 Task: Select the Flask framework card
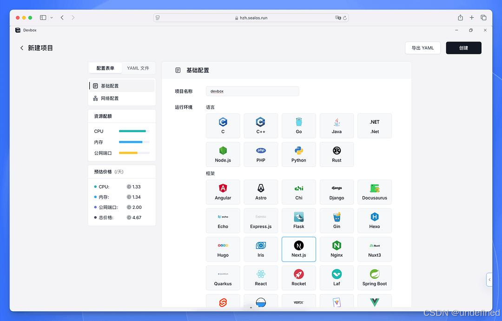coord(299,221)
